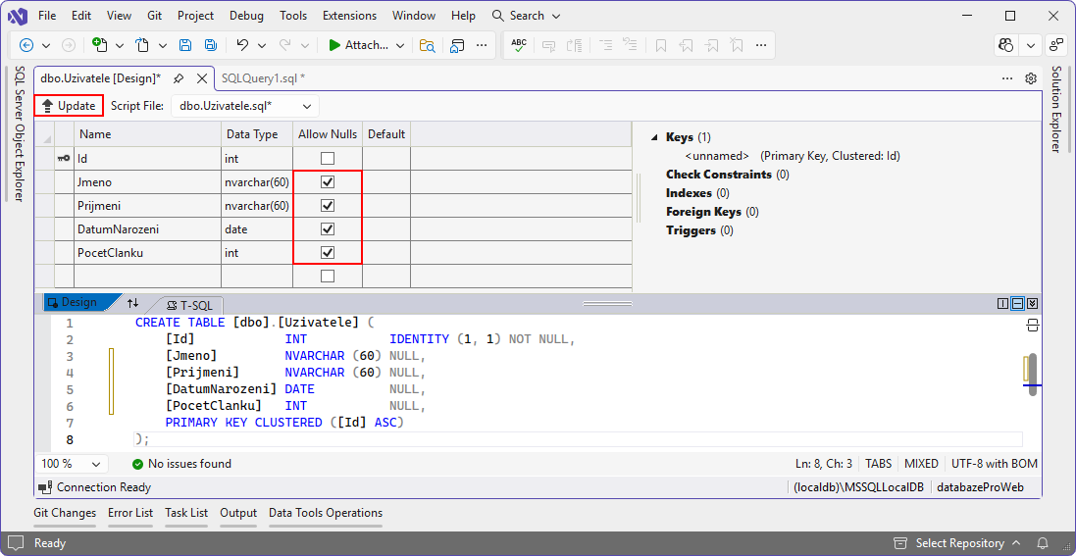Open the Attach button dropdown arrow
The image size is (1076, 556).
click(401, 45)
